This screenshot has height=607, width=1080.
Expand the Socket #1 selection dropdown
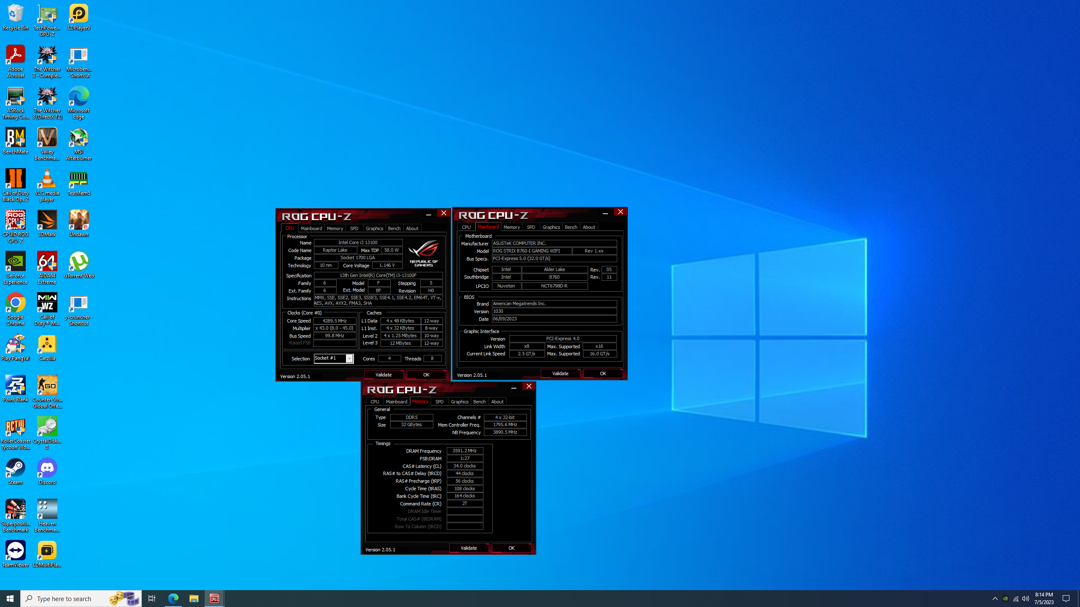349,358
